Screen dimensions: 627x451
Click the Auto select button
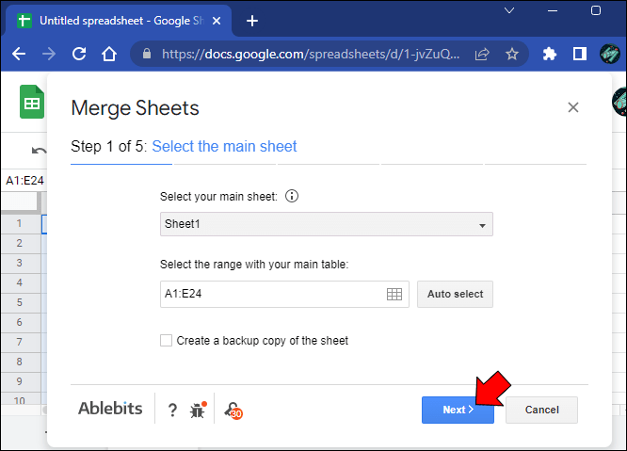455,294
